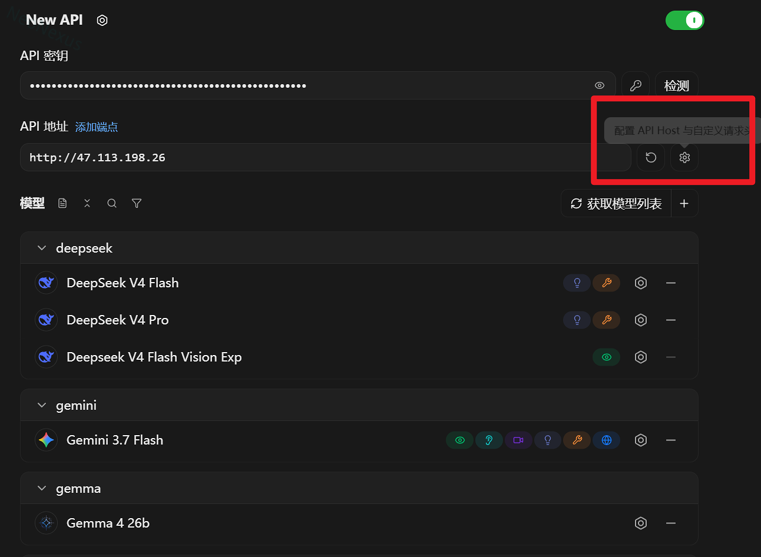Collapse the gemma model group
Screen dimensions: 761x557
tap(42, 488)
